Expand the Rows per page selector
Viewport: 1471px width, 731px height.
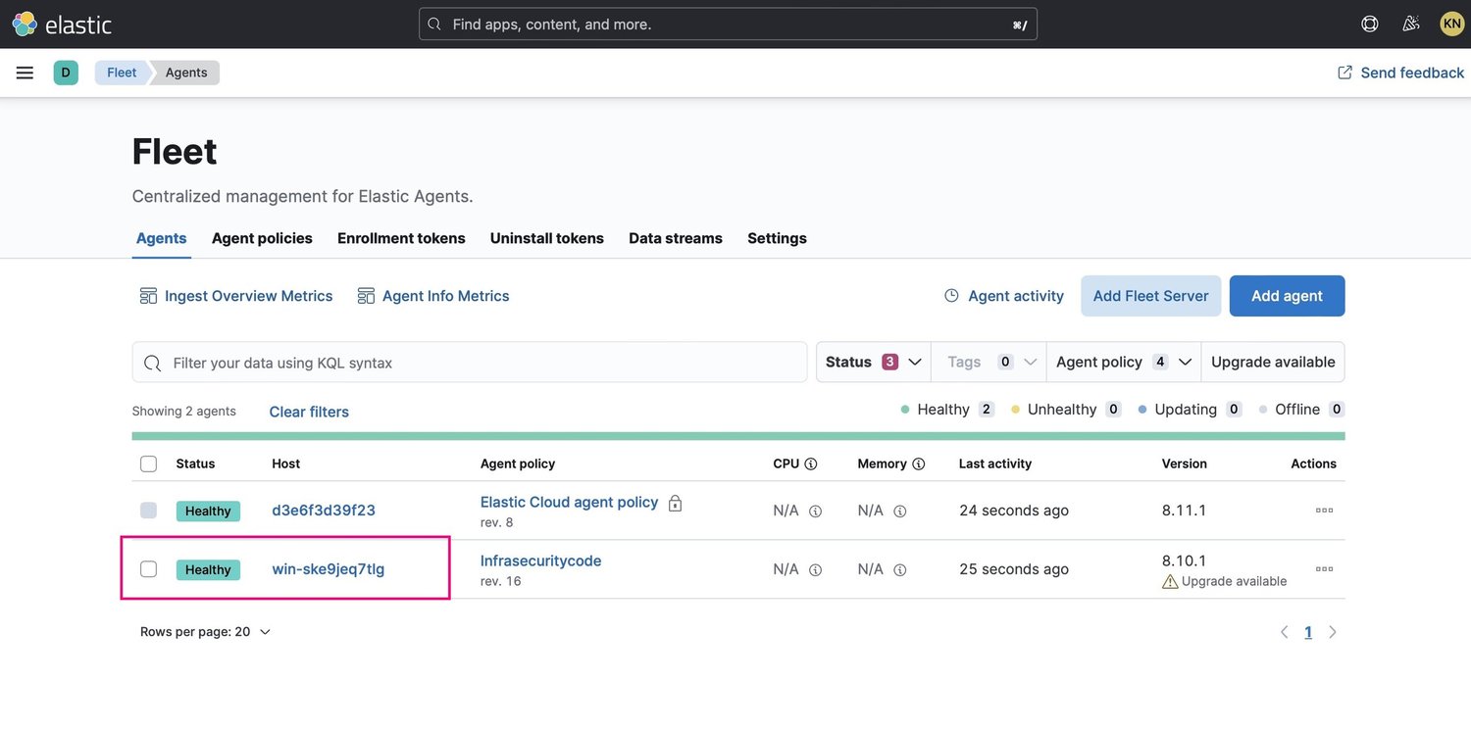point(203,630)
